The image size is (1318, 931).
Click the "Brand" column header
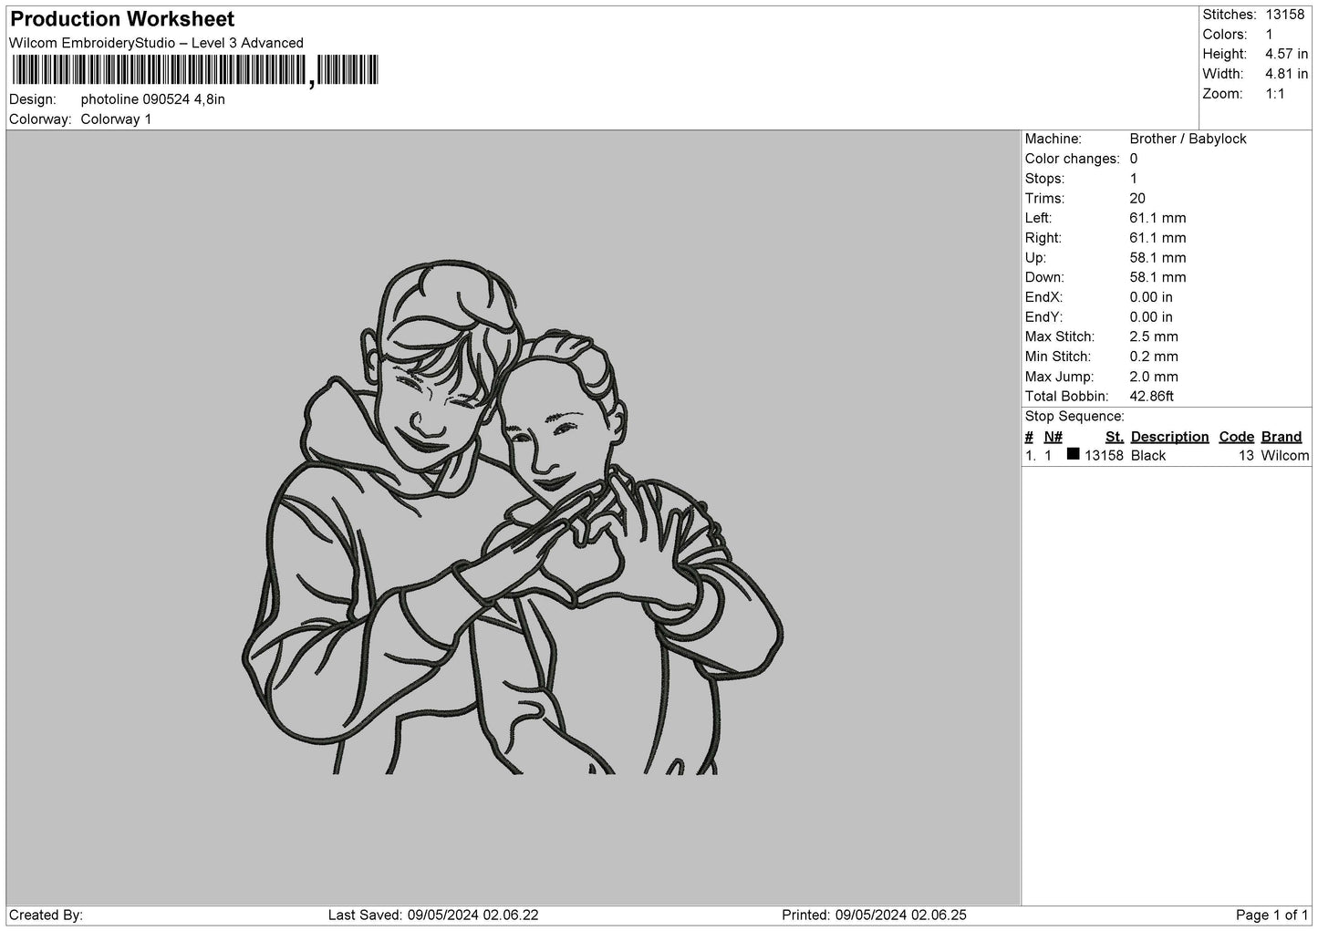click(x=1281, y=437)
